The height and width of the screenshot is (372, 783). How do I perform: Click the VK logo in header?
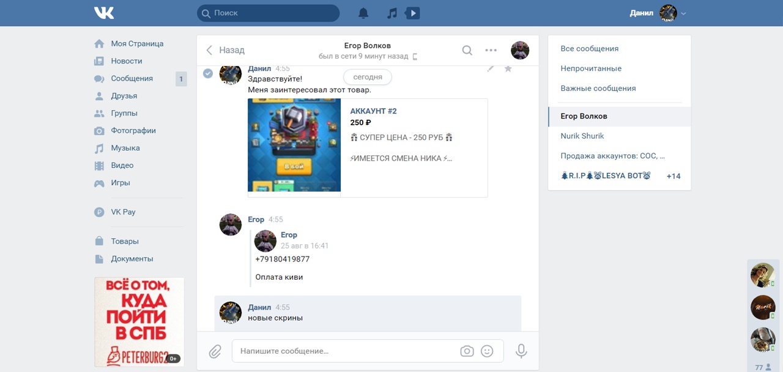point(104,13)
